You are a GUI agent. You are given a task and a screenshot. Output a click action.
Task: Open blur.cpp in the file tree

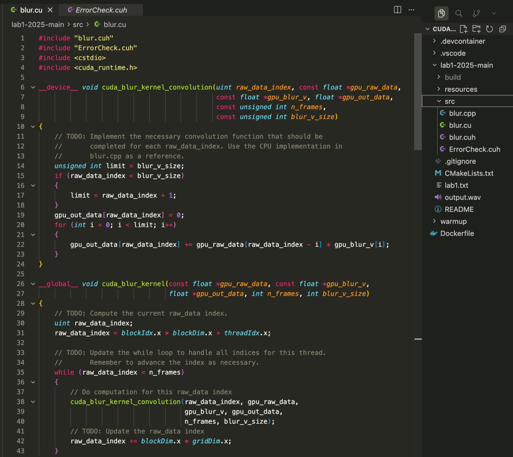pyautogui.click(x=462, y=113)
